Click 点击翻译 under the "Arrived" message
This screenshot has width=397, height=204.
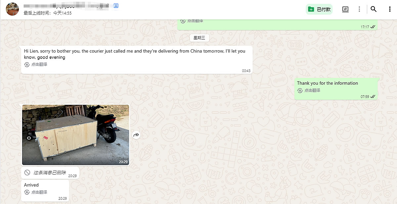[x=39, y=192]
